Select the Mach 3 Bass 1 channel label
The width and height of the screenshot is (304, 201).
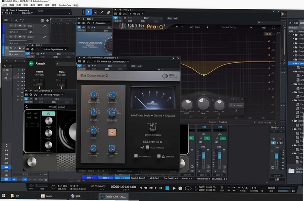point(138,178)
